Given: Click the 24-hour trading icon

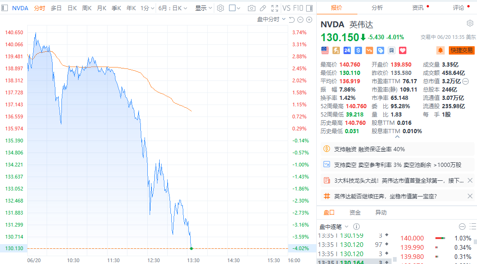Looking at the screenshot, I should pyautogui.click(x=347, y=50).
